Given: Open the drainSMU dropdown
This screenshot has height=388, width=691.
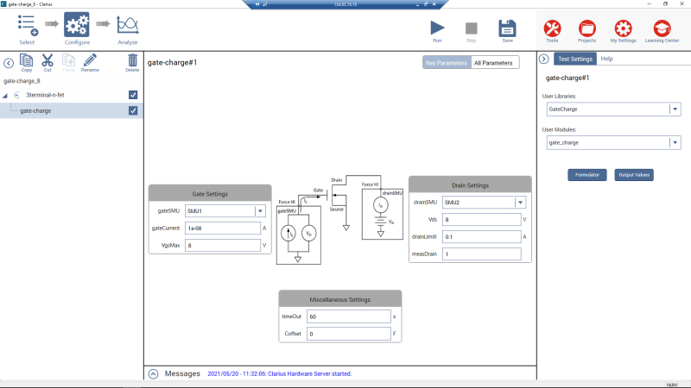Looking at the screenshot, I should [x=519, y=203].
